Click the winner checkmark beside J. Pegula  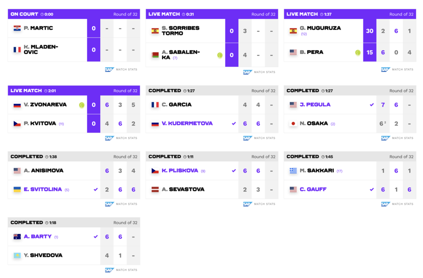(x=371, y=105)
